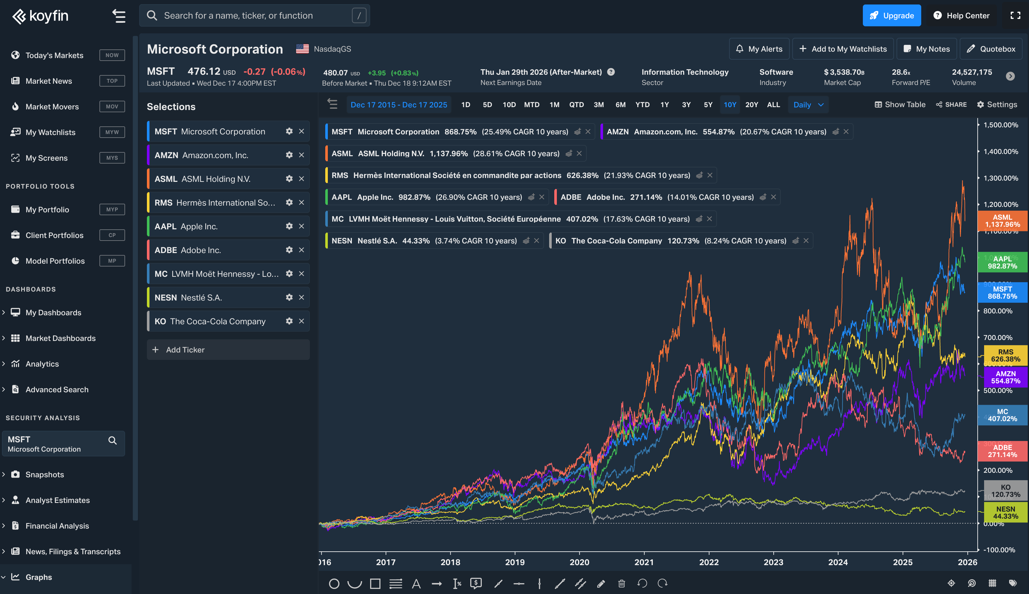Click the trash delete drawings icon
Image resolution: width=1029 pixels, height=594 pixels.
click(621, 584)
